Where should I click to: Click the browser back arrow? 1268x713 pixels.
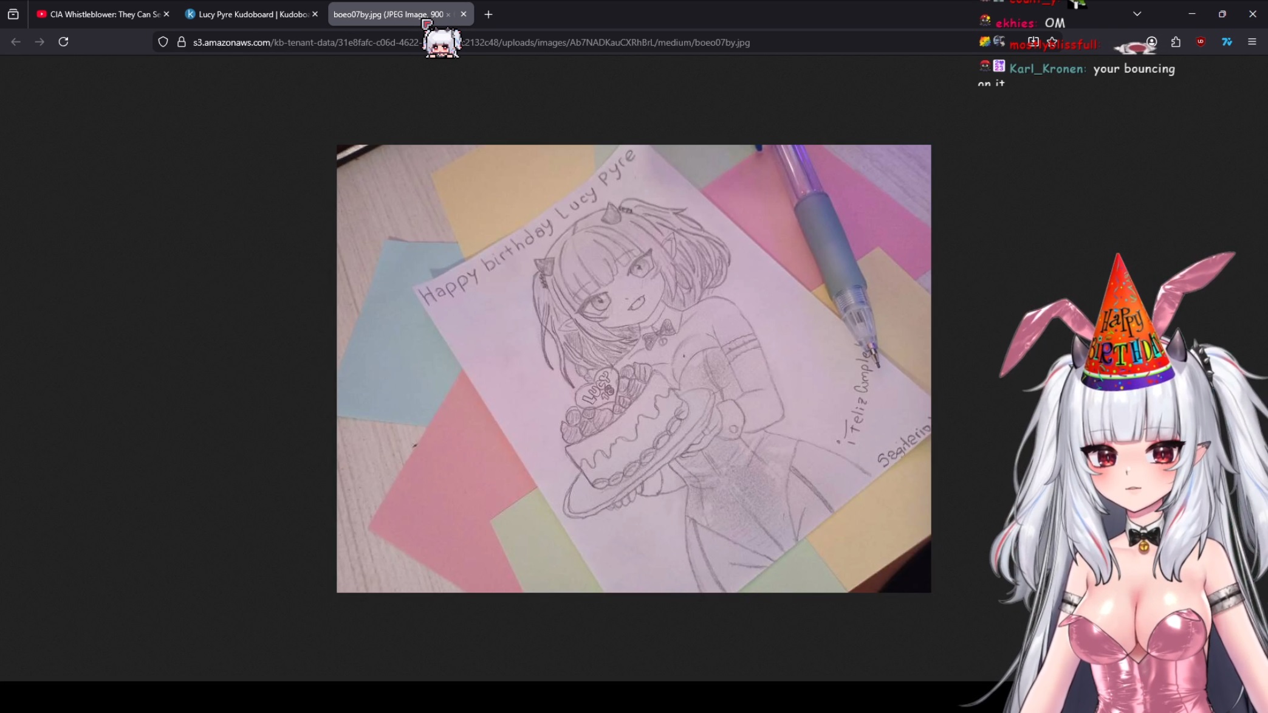[x=16, y=42]
